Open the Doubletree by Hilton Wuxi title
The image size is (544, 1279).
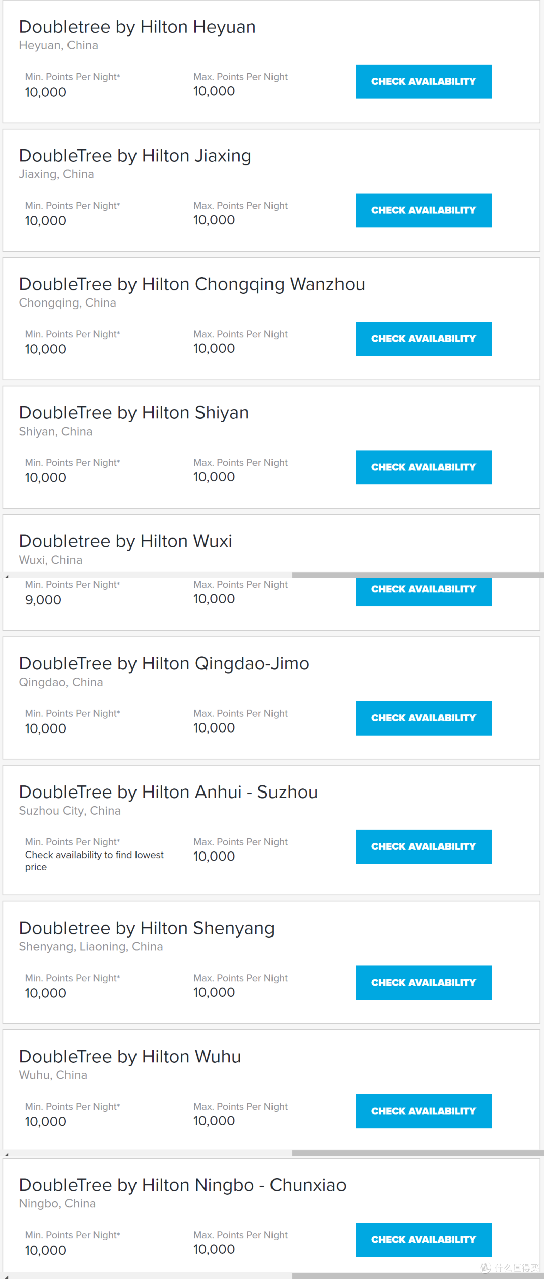tap(125, 541)
